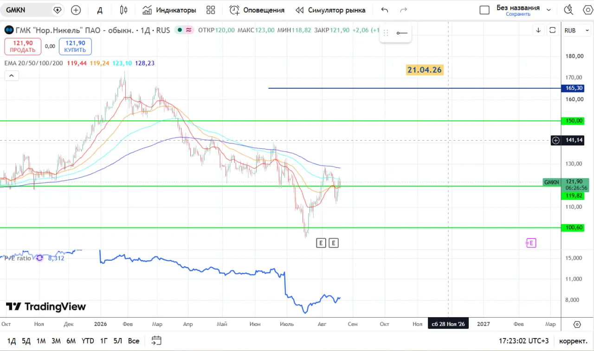Viewport: 594px width, 351px height.
Task: Click the ПРОДАТЬ 121,90 sell button
Action: coord(23,46)
